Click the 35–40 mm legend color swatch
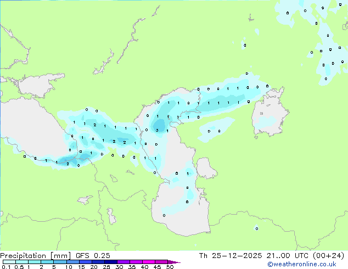The width and height of the screenshot is (348, 269). pos(136,262)
